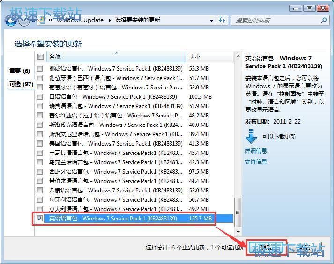Check the 西班牙语语言包 checkbox
The image size is (334, 264).
pyautogui.click(x=40, y=172)
